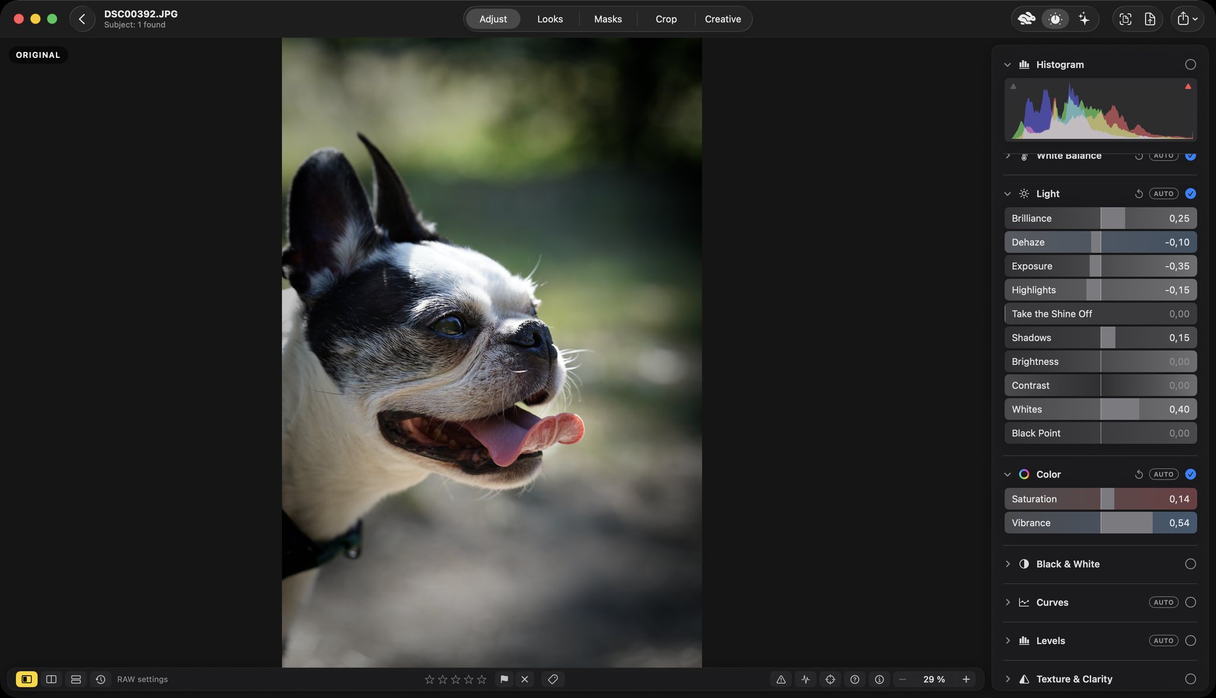Toggle the Histogram circle indicator
Viewport: 1216px width, 698px height.
[x=1190, y=64]
